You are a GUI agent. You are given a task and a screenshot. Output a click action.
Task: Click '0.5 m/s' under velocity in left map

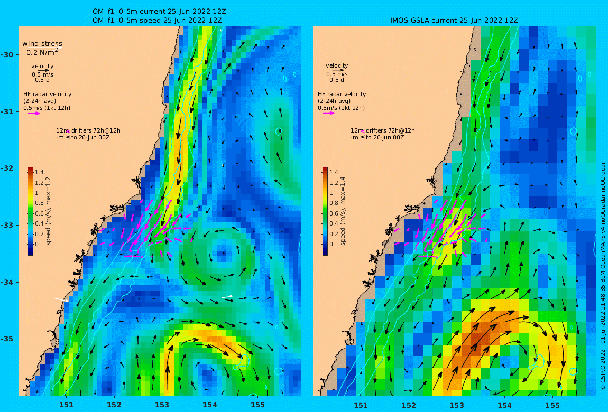click(x=43, y=74)
